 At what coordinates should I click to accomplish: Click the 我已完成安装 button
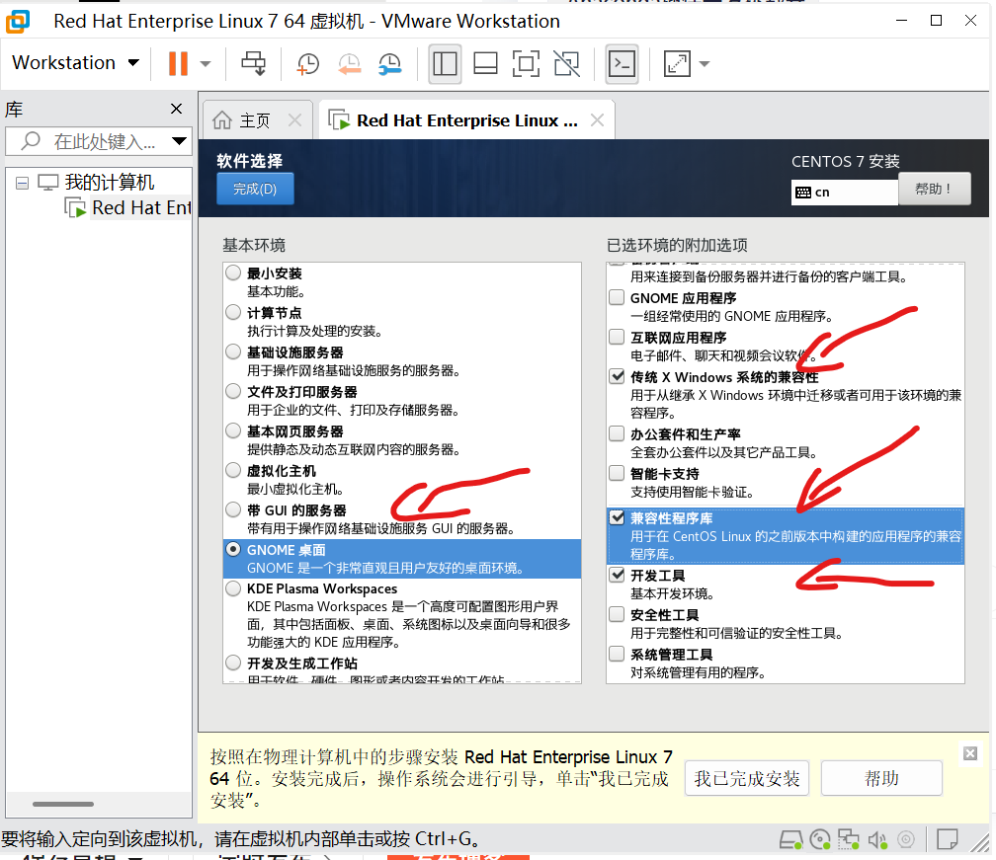pyautogui.click(x=746, y=778)
